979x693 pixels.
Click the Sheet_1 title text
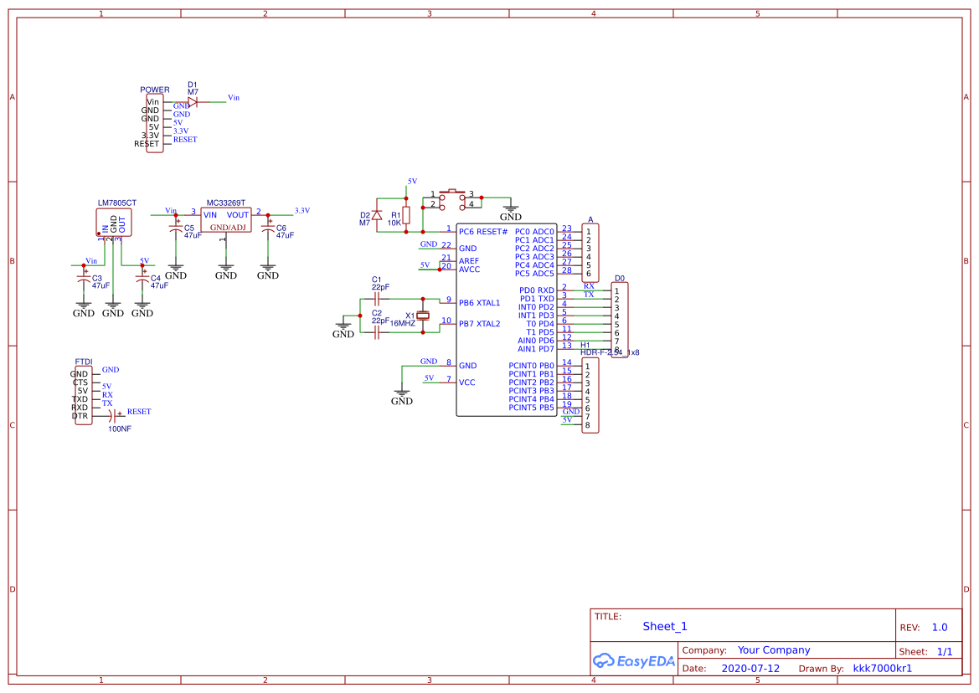pos(665,627)
